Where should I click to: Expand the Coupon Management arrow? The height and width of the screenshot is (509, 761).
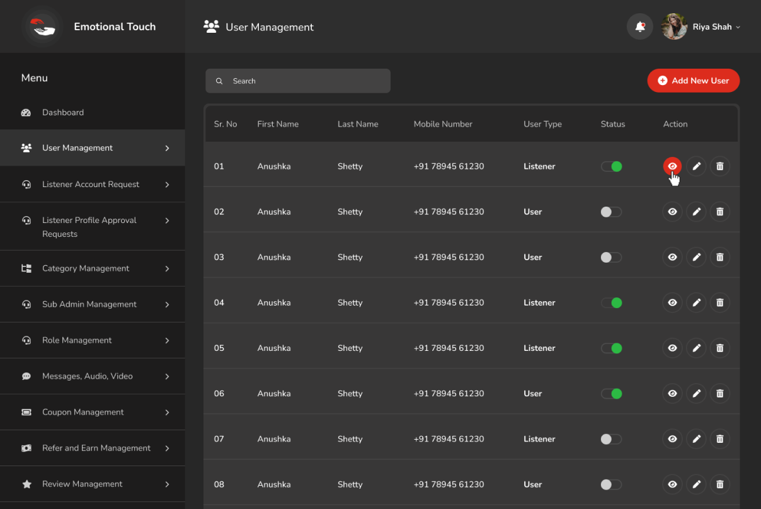point(167,413)
